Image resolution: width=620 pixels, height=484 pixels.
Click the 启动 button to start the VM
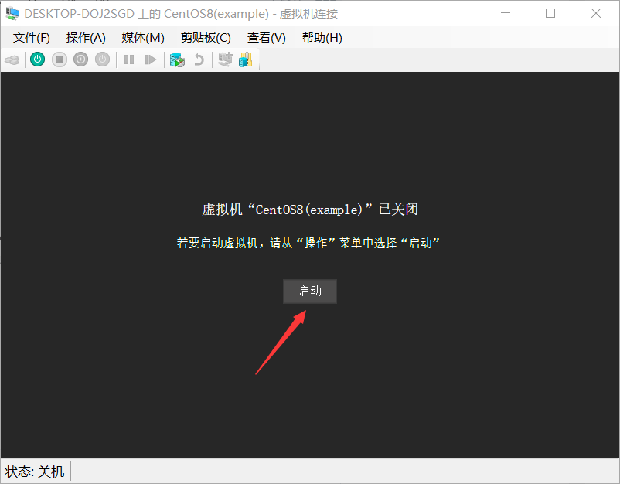click(x=310, y=291)
